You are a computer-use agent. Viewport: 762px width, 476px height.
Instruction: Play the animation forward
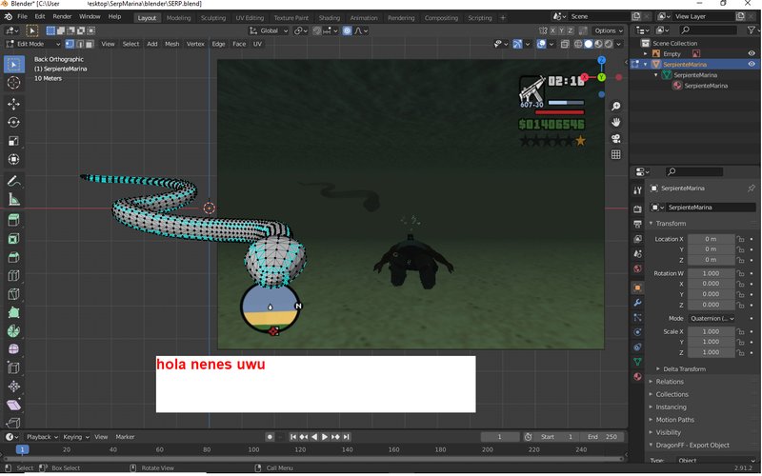325,437
